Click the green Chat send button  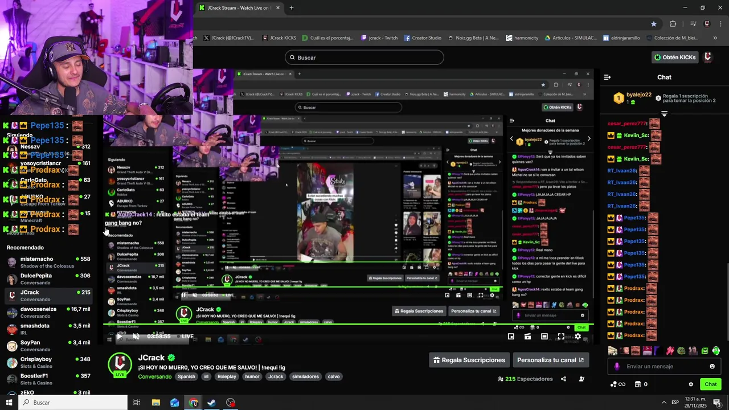pos(710,384)
